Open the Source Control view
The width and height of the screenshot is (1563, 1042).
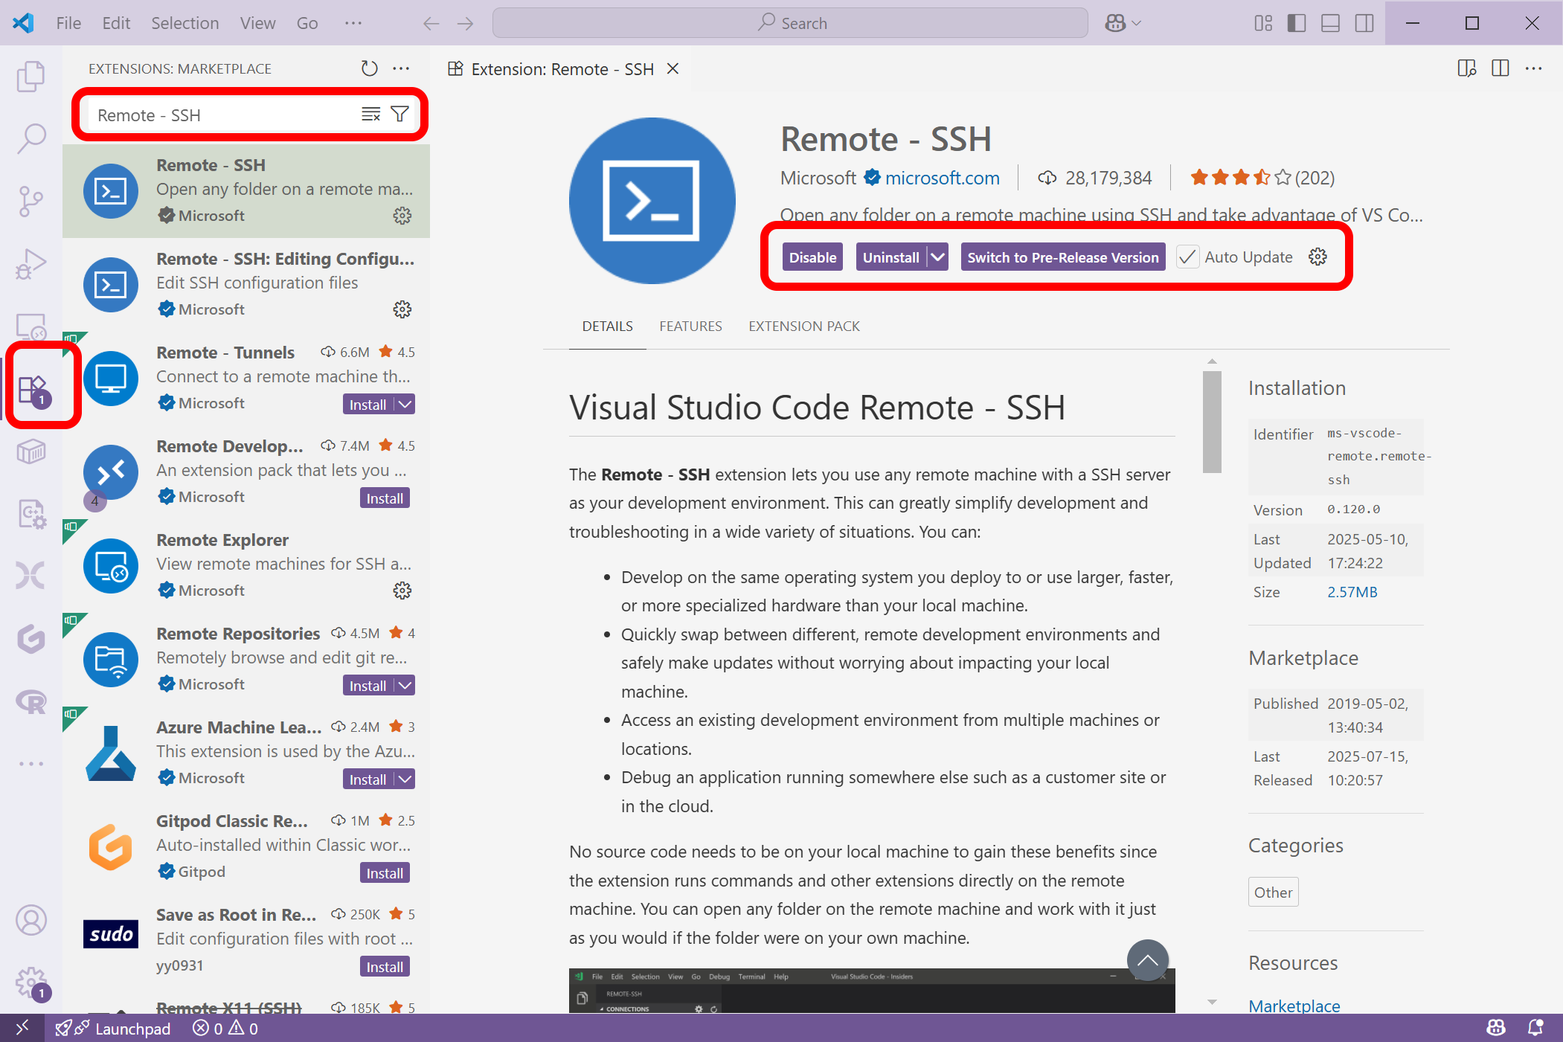click(31, 200)
